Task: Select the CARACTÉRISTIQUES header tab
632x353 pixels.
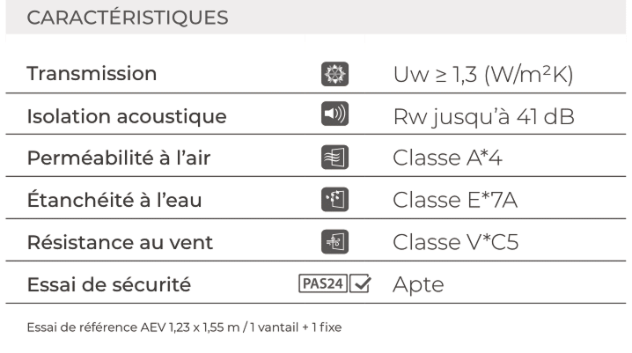Action: click(128, 18)
